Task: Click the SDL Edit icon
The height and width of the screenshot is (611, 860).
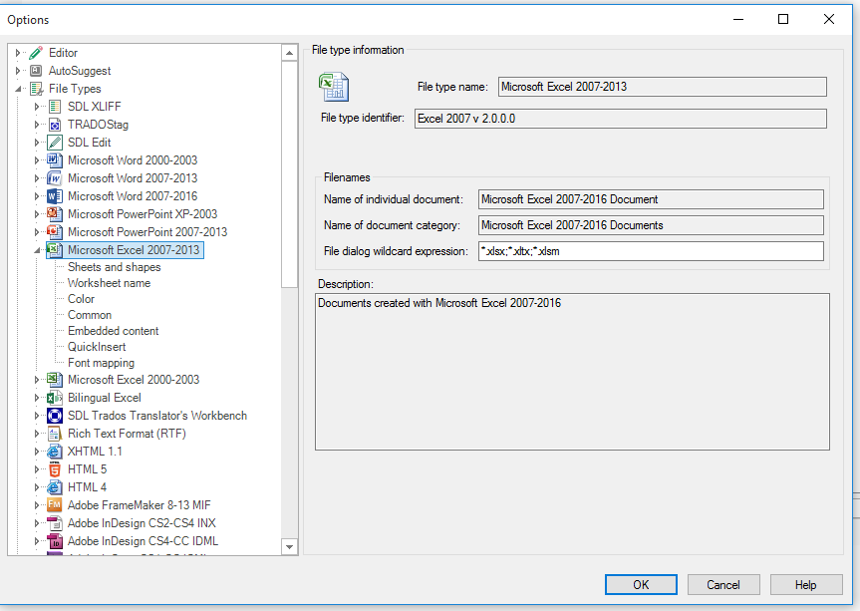Action: [x=55, y=143]
